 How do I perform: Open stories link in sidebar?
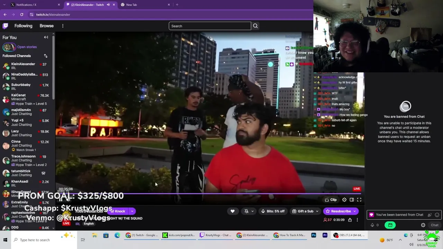click(x=27, y=47)
